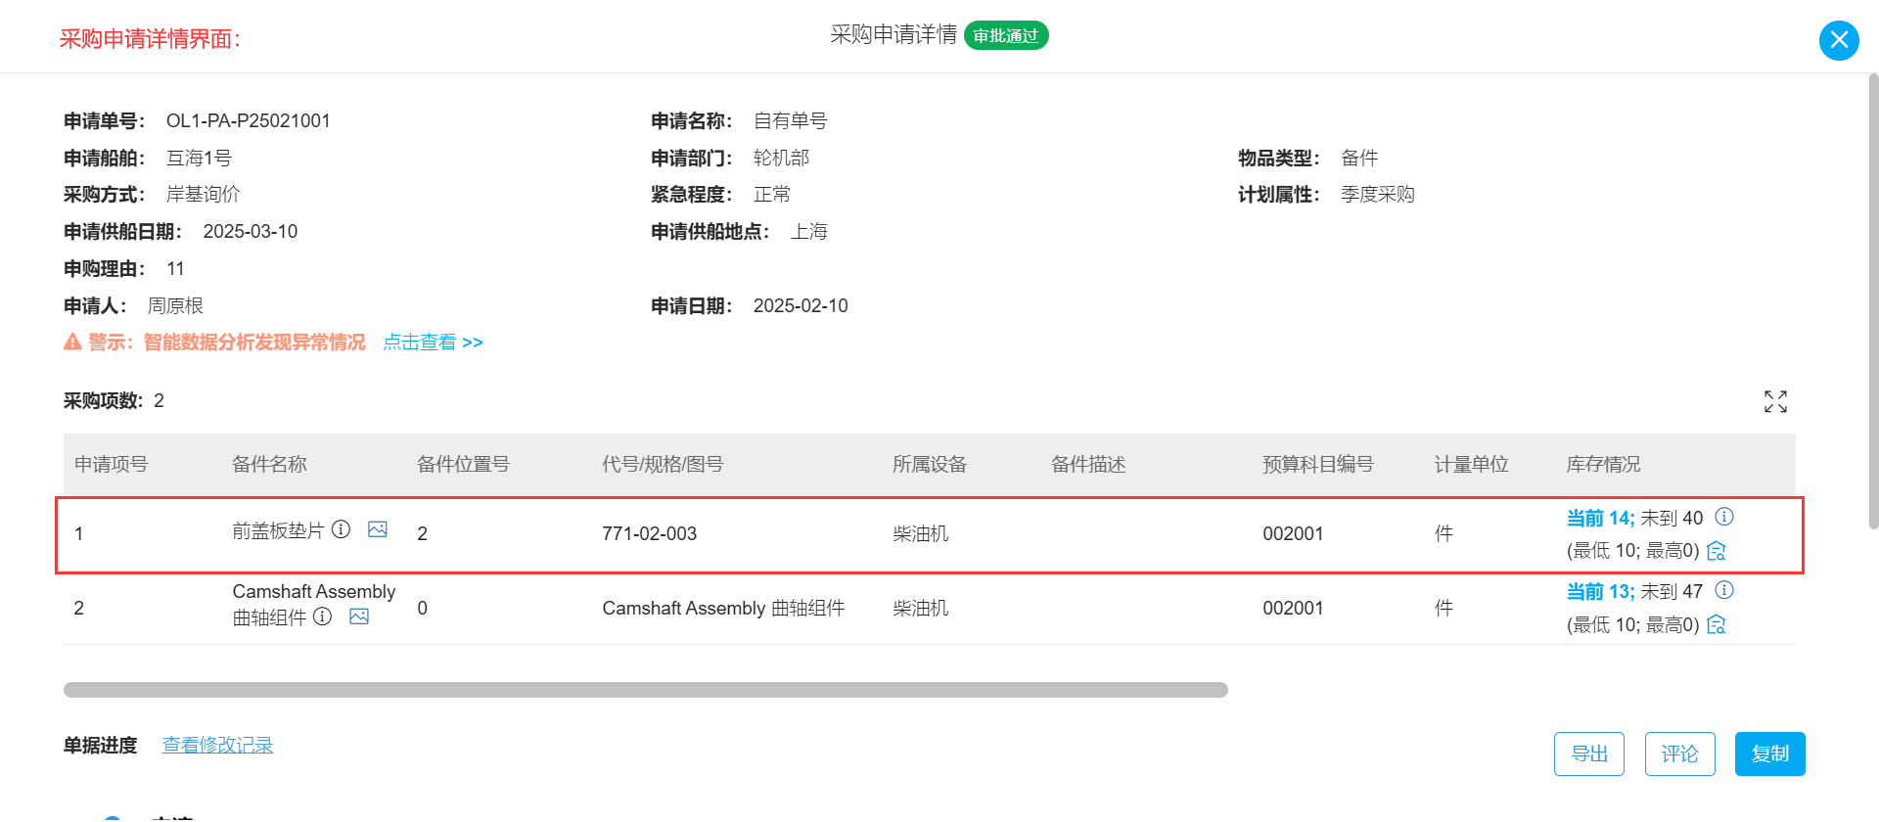Click the fullscreen expand icon above table

(x=1775, y=401)
